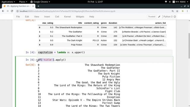Viewport: 190px width, 107px height.
Task: Click output line 12 Angry Men
Action: pos(111,80)
